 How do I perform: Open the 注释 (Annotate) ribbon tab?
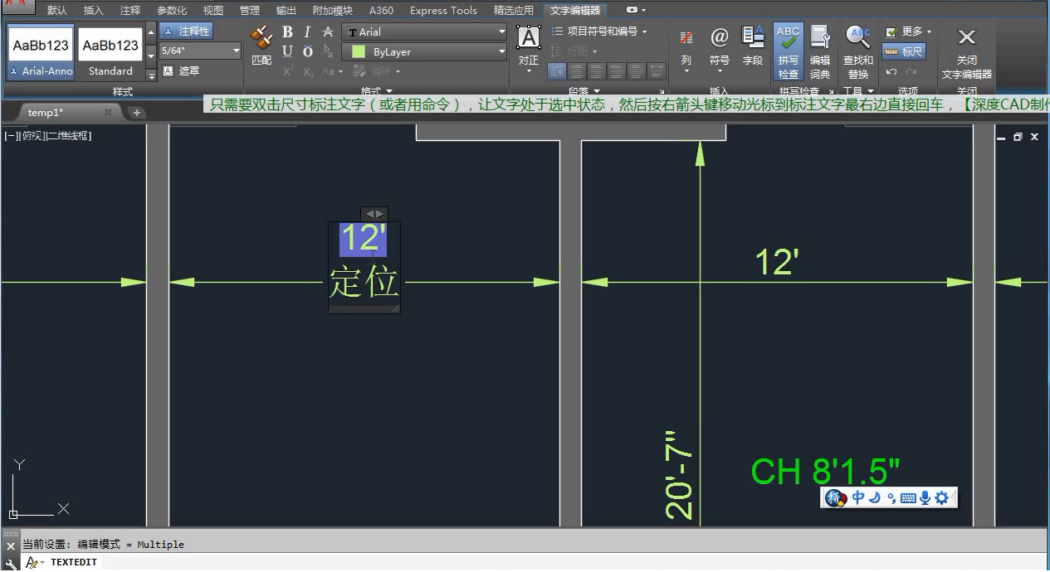click(130, 11)
